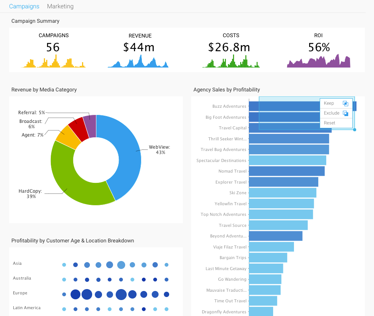Select the purple Referral donut slice
The width and height of the screenshot is (374, 316).
90,121
